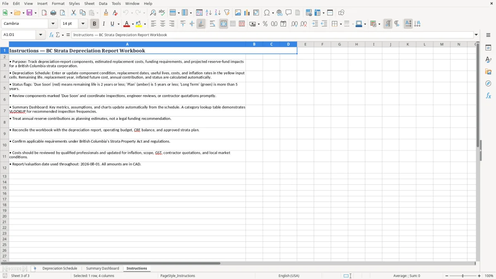This screenshot has width=496, height=279.
Task: Click the AutoFilter funnel icon
Action: click(227, 13)
